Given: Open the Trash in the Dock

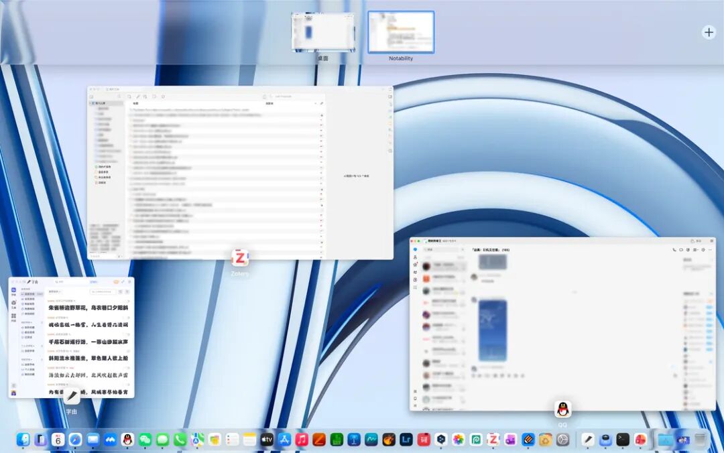Looking at the screenshot, I should coord(701,440).
